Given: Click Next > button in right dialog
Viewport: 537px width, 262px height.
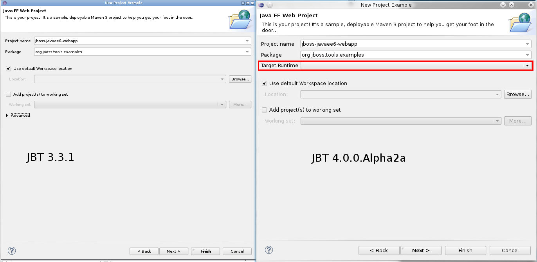Looking at the screenshot, I should [x=421, y=250].
